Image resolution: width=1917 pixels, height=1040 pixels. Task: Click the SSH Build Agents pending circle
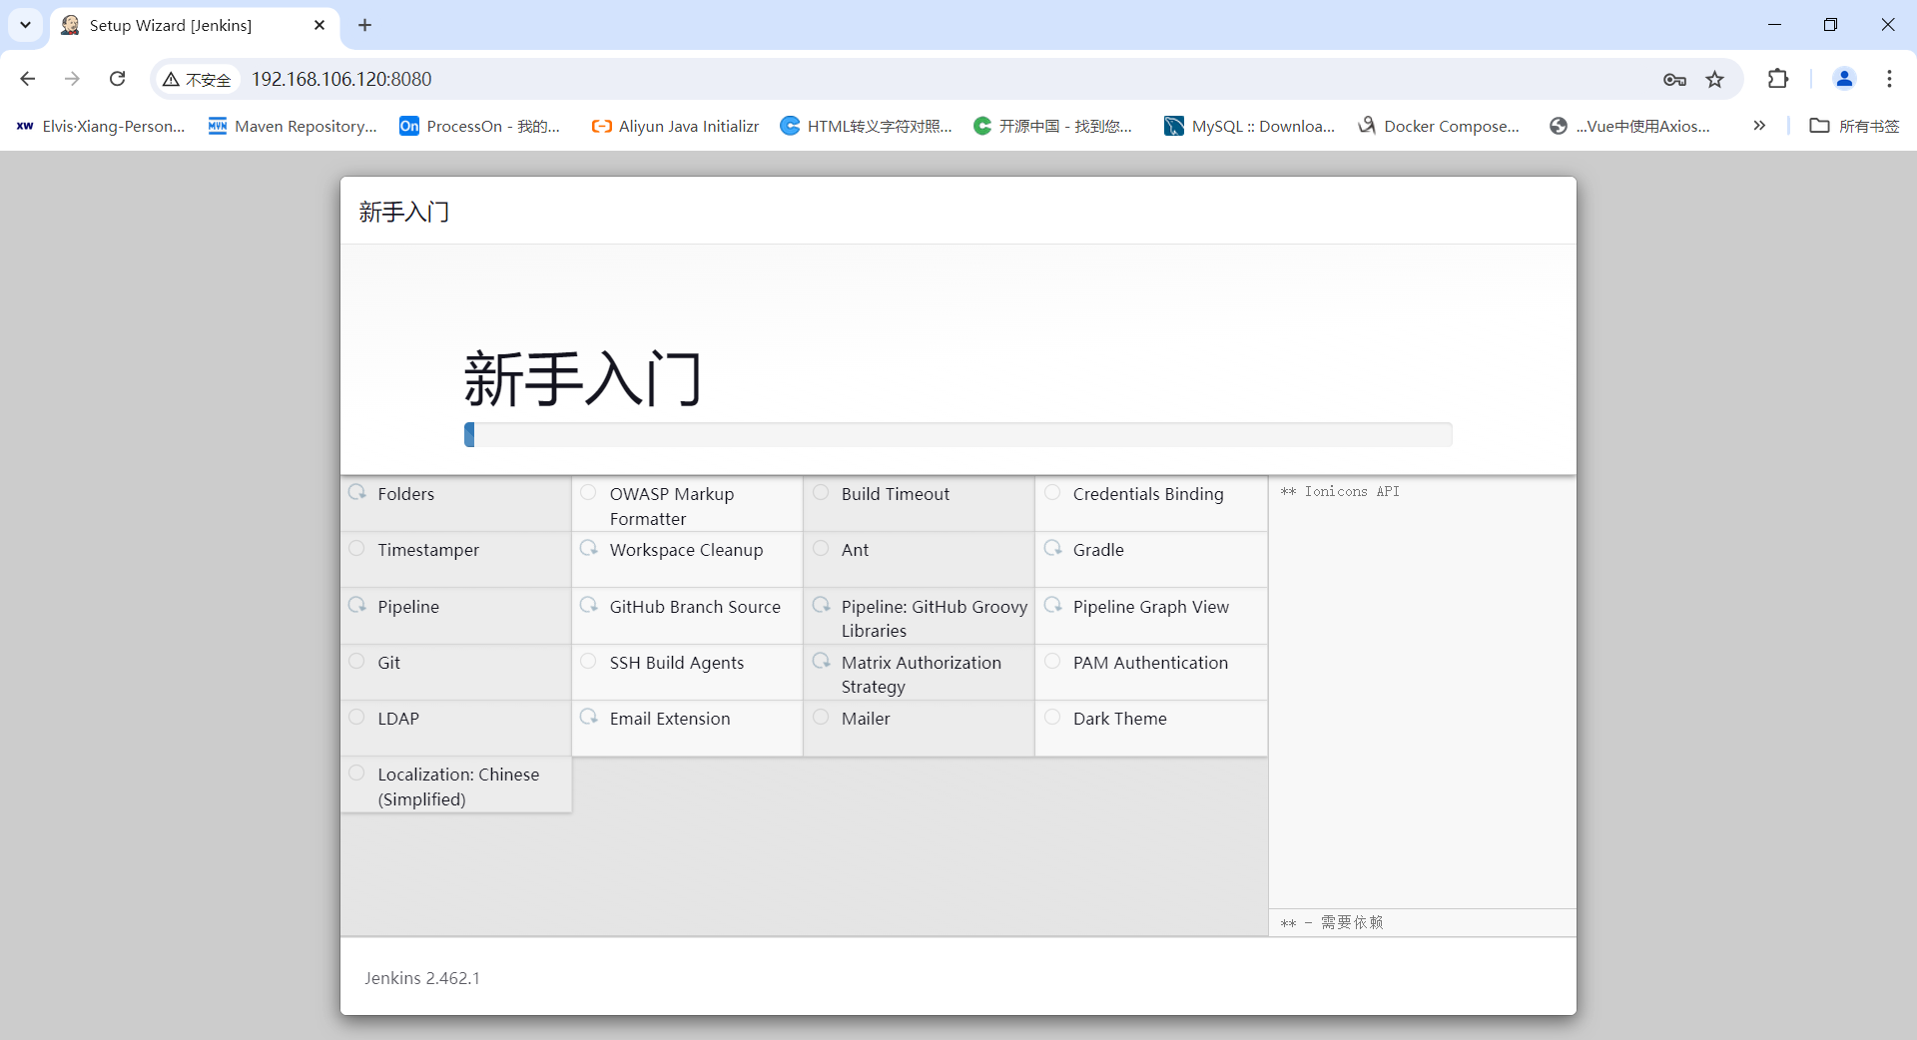588,661
